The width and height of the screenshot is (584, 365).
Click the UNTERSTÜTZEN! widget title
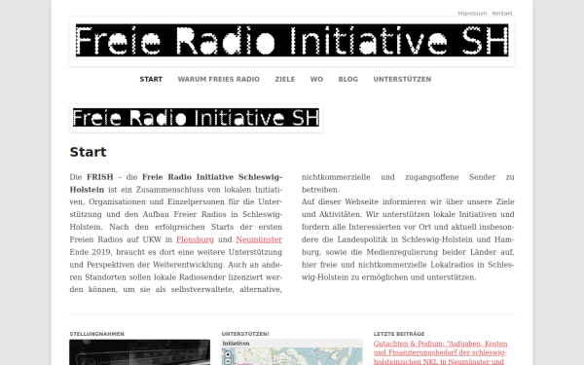(x=245, y=334)
